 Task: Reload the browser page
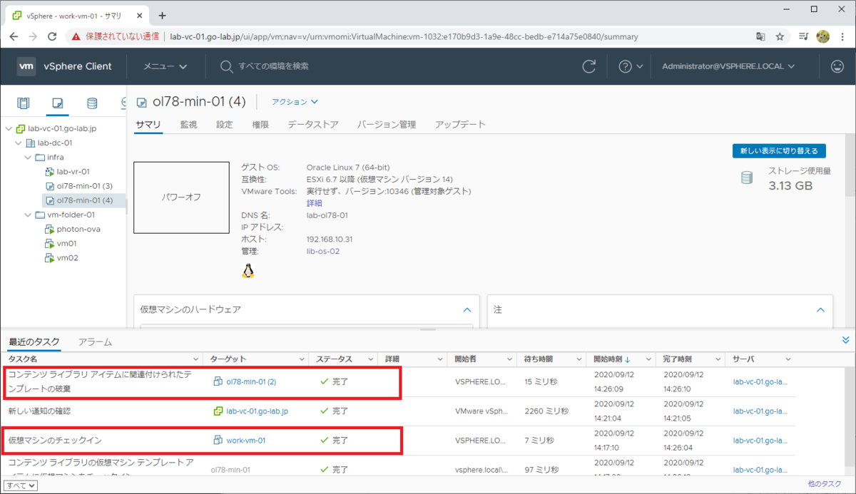(52, 36)
